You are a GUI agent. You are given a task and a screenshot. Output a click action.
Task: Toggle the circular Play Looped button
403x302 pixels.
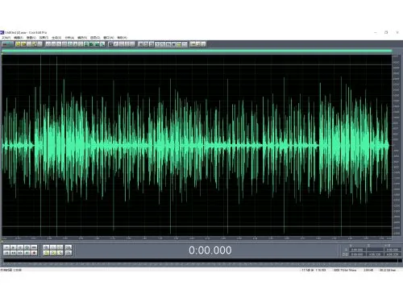(27, 247)
